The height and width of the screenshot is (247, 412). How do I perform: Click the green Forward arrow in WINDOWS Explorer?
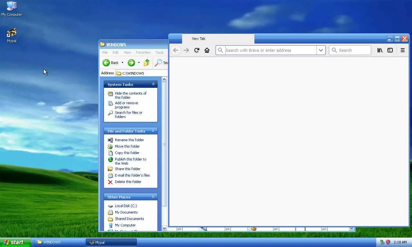[x=131, y=63]
